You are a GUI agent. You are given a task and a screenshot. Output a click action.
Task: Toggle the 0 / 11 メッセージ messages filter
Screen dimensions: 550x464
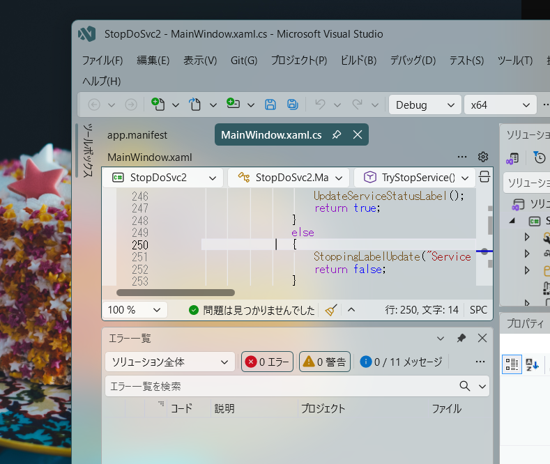(401, 362)
